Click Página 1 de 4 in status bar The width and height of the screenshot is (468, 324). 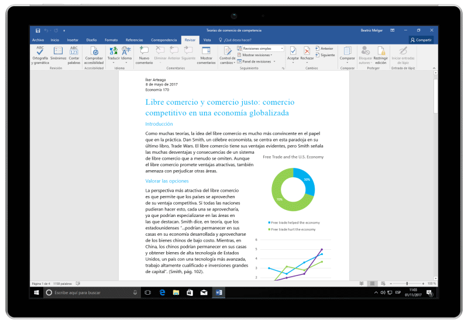[41, 284]
